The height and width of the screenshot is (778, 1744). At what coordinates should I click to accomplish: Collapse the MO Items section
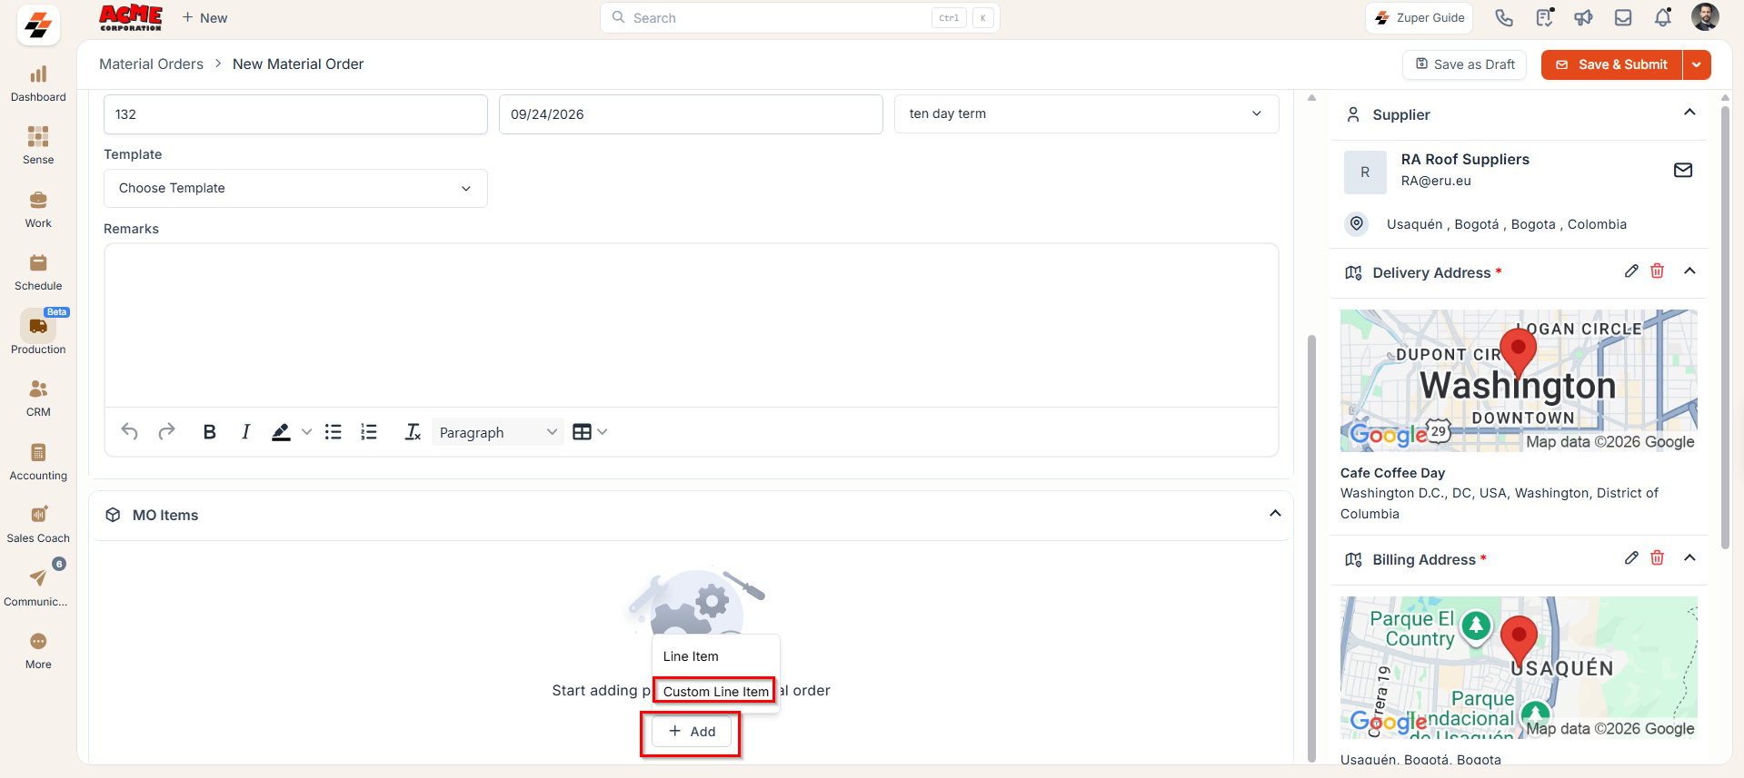point(1275,514)
